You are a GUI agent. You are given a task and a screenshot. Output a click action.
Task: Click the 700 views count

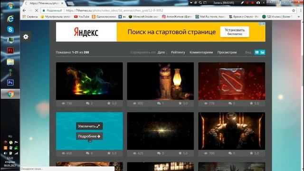(209, 153)
